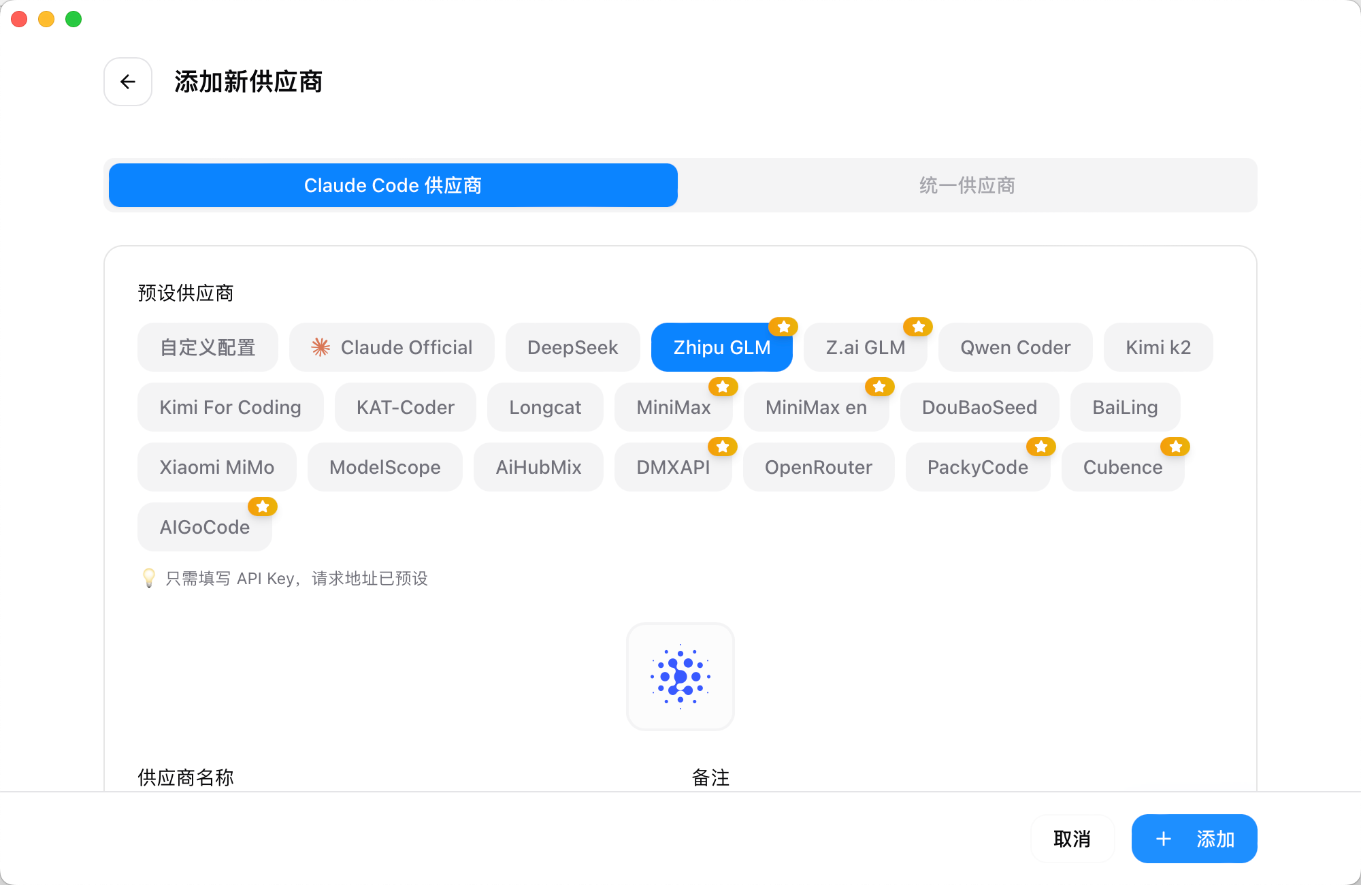Click the star badge on AIGoCode
1361x885 pixels.
(263, 506)
